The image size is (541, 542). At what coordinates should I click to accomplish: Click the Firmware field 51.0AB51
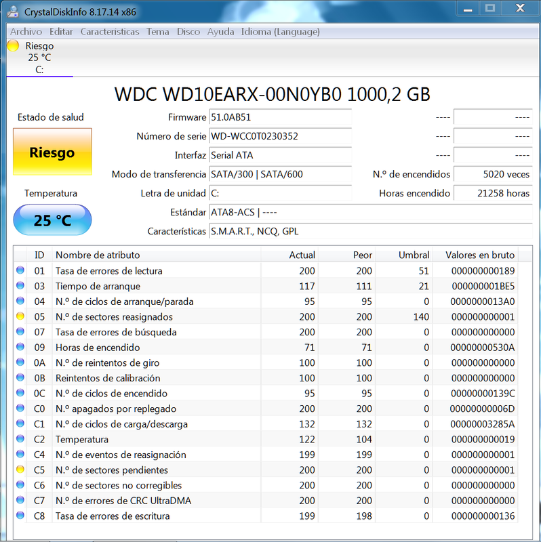[x=281, y=117]
